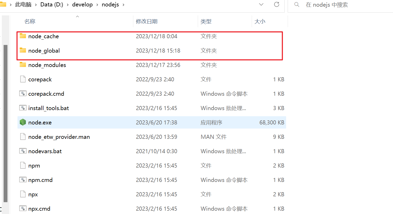Viewport: 393px width, 214px height.
Task: Click the date 2023/12/18 15:18
Action: click(158, 51)
